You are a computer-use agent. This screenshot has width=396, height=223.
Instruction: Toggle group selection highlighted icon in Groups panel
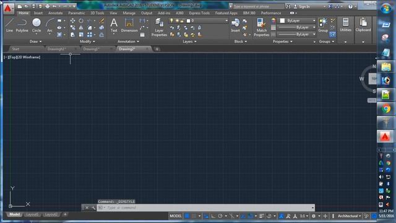point(333,35)
